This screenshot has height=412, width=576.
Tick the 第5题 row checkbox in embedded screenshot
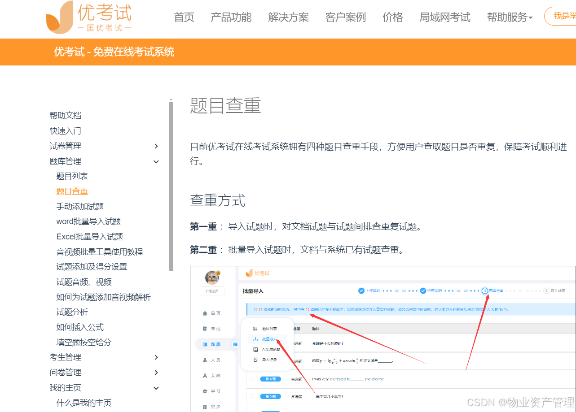pos(251,397)
